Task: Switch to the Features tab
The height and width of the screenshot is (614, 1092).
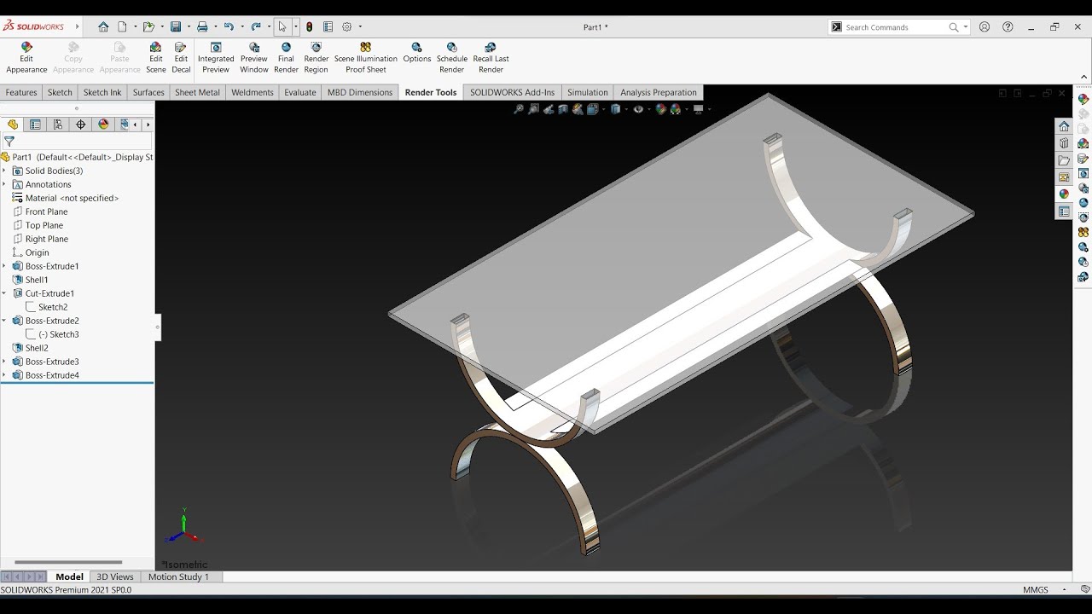Action: tap(21, 92)
